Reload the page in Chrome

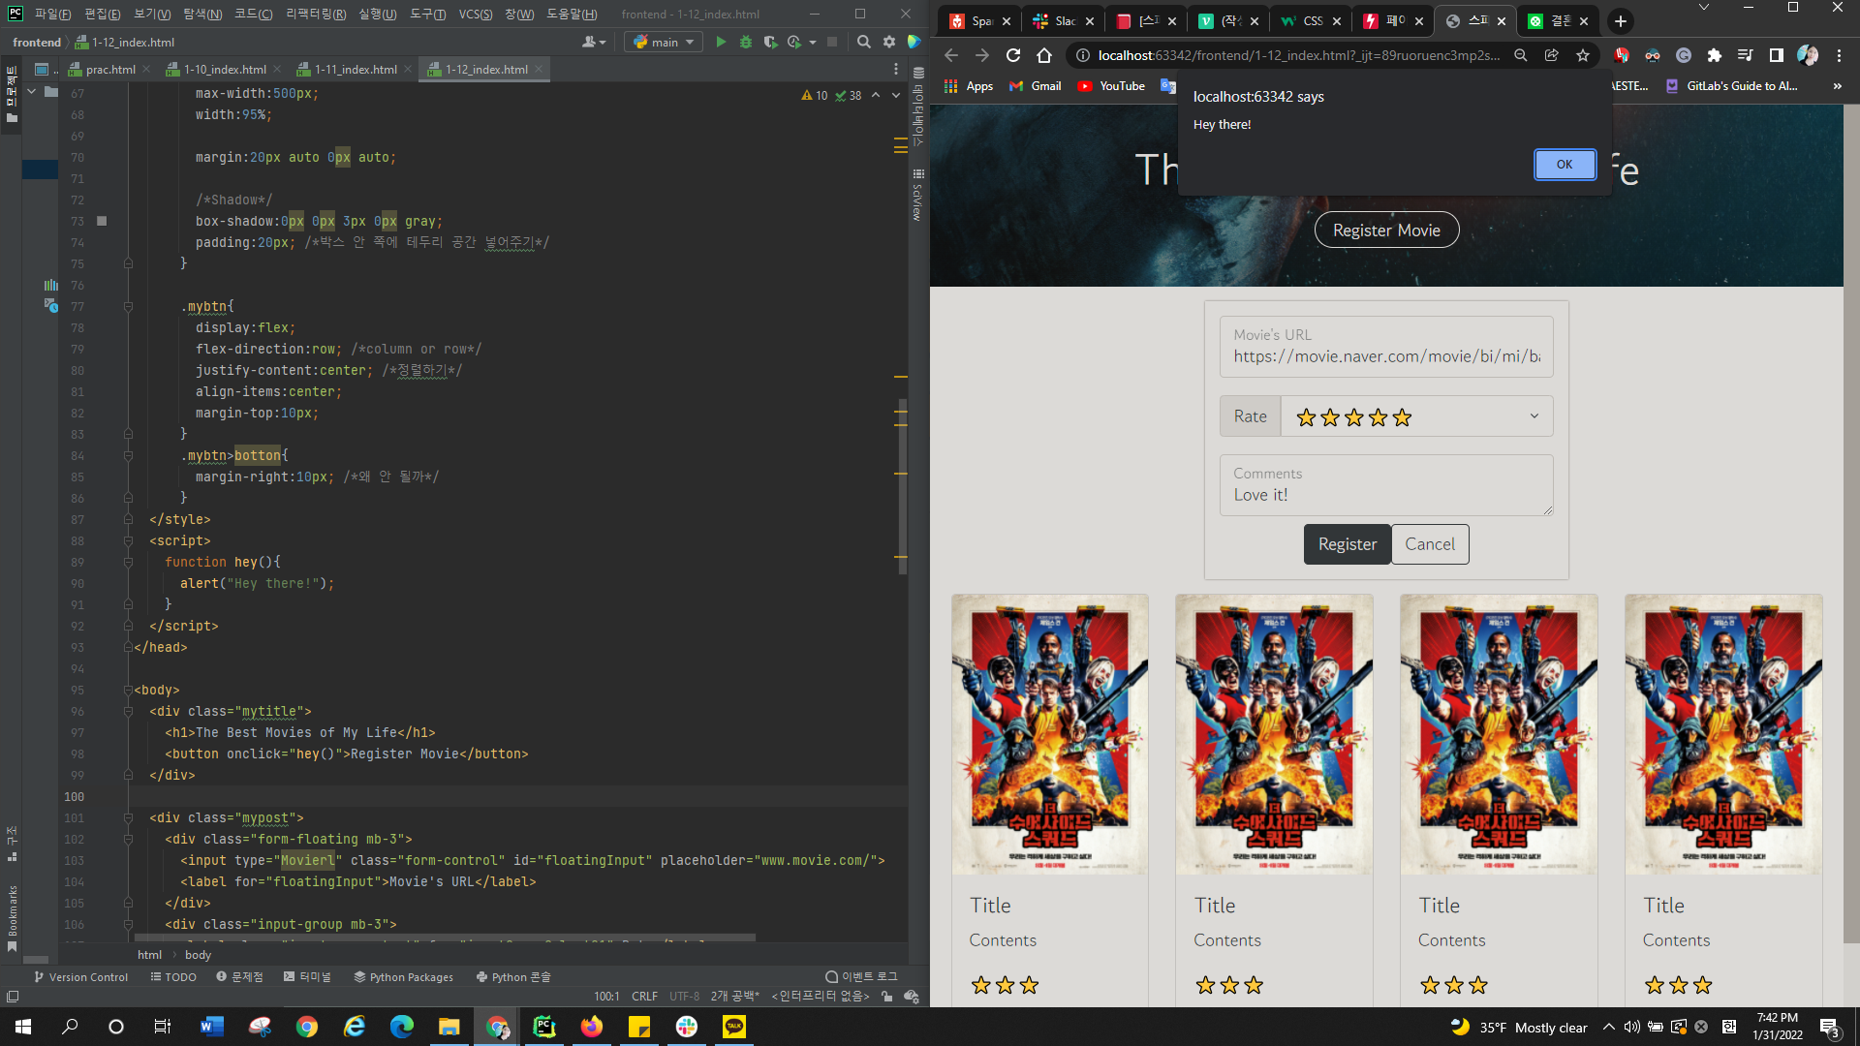coord(1013,55)
